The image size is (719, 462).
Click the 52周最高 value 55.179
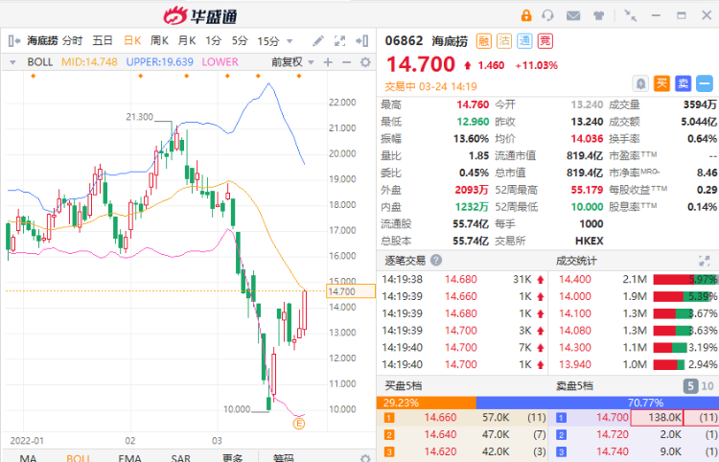(x=587, y=190)
